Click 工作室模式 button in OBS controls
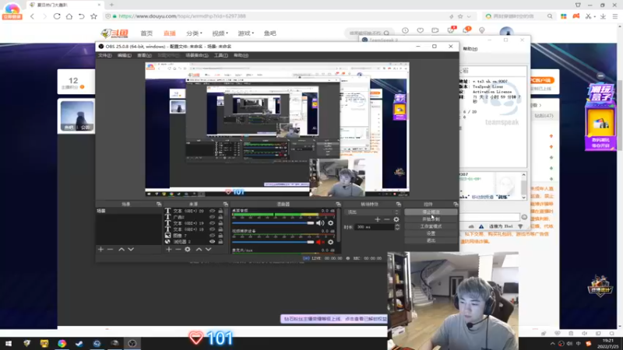The image size is (623, 350). [x=431, y=226]
